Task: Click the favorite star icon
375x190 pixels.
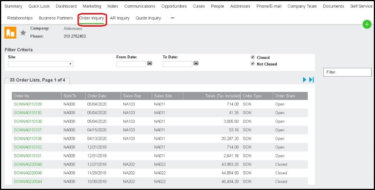Action: pyautogui.click(x=23, y=33)
